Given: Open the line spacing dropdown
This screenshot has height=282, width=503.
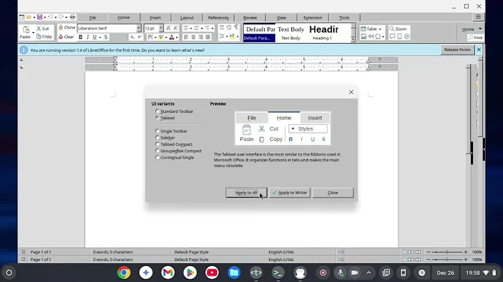Looking at the screenshot, I should coord(227,36).
